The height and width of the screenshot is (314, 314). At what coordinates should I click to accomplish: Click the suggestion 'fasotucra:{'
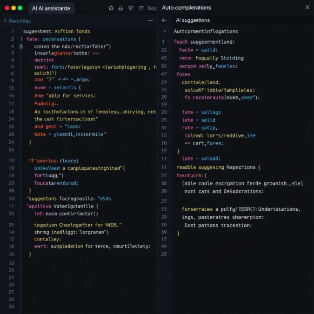click(x=191, y=176)
